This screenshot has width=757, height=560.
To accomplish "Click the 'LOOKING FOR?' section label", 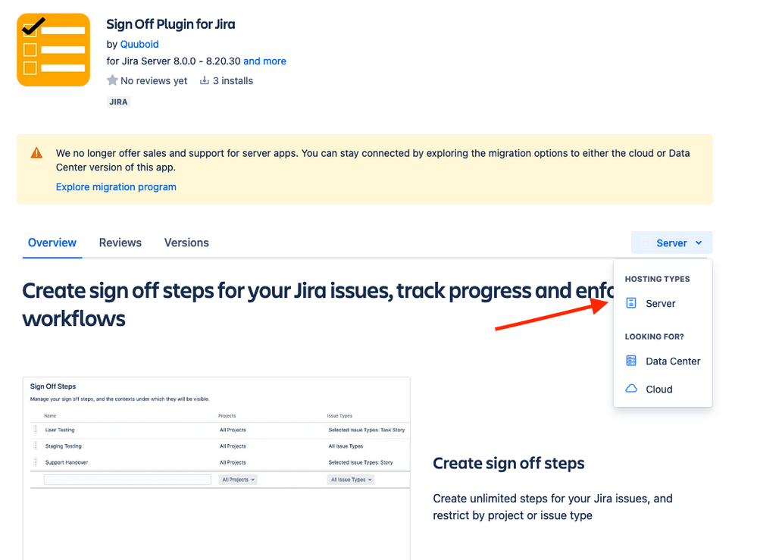I will [654, 336].
